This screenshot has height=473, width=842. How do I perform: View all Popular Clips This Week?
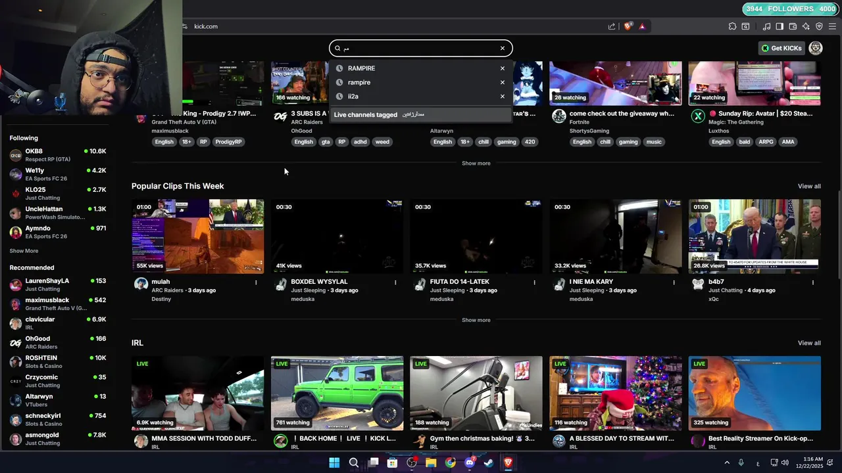tap(809, 186)
